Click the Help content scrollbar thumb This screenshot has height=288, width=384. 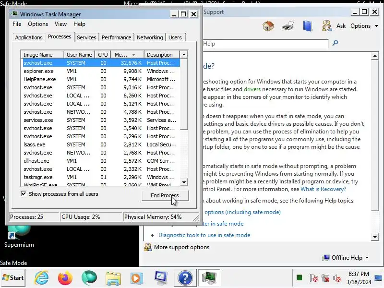click(375, 135)
